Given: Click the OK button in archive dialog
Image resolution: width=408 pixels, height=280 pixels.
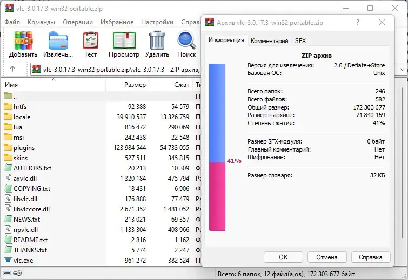Looking at the screenshot, I should [x=283, y=257].
